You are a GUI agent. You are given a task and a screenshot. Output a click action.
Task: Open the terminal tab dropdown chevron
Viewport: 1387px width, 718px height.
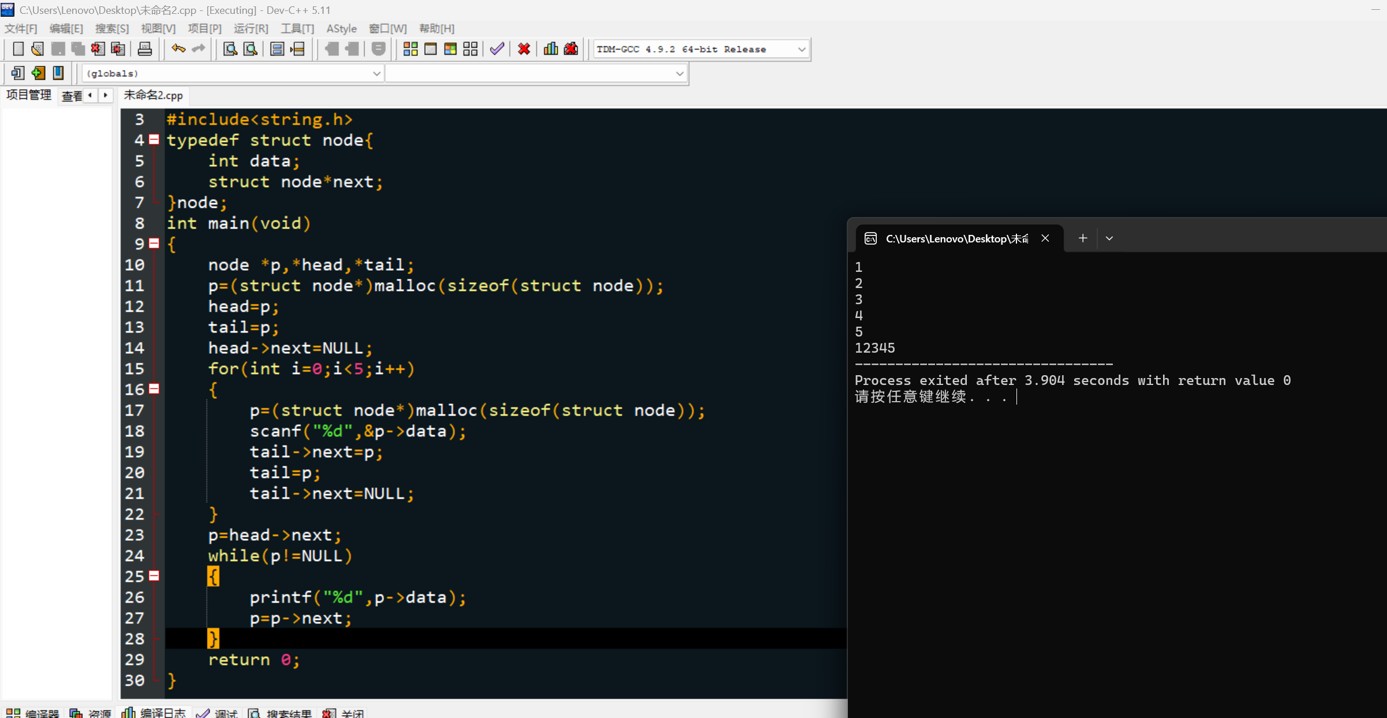pos(1109,238)
